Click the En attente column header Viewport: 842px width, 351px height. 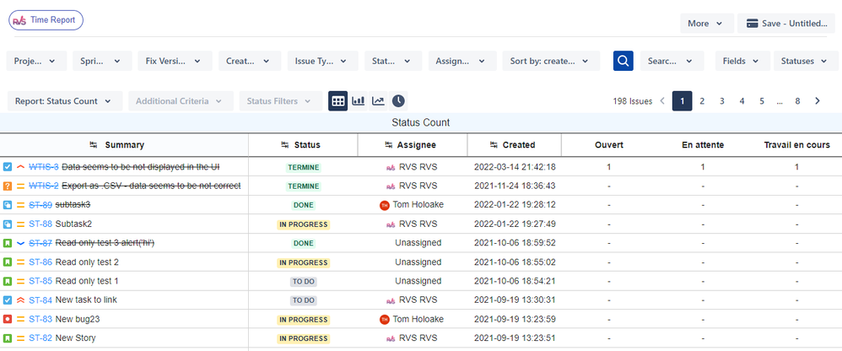tap(703, 145)
